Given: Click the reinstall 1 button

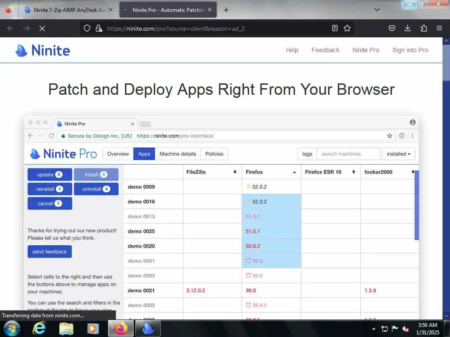Looking at the screenshot, I should tap(50, 189).
